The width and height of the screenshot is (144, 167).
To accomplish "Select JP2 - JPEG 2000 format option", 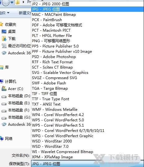I will pos(87,4).
